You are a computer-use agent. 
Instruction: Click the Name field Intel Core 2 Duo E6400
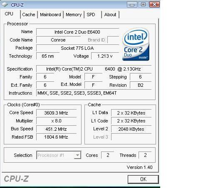tap(78, 32)
